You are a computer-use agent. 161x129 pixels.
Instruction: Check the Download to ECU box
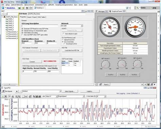65,44
